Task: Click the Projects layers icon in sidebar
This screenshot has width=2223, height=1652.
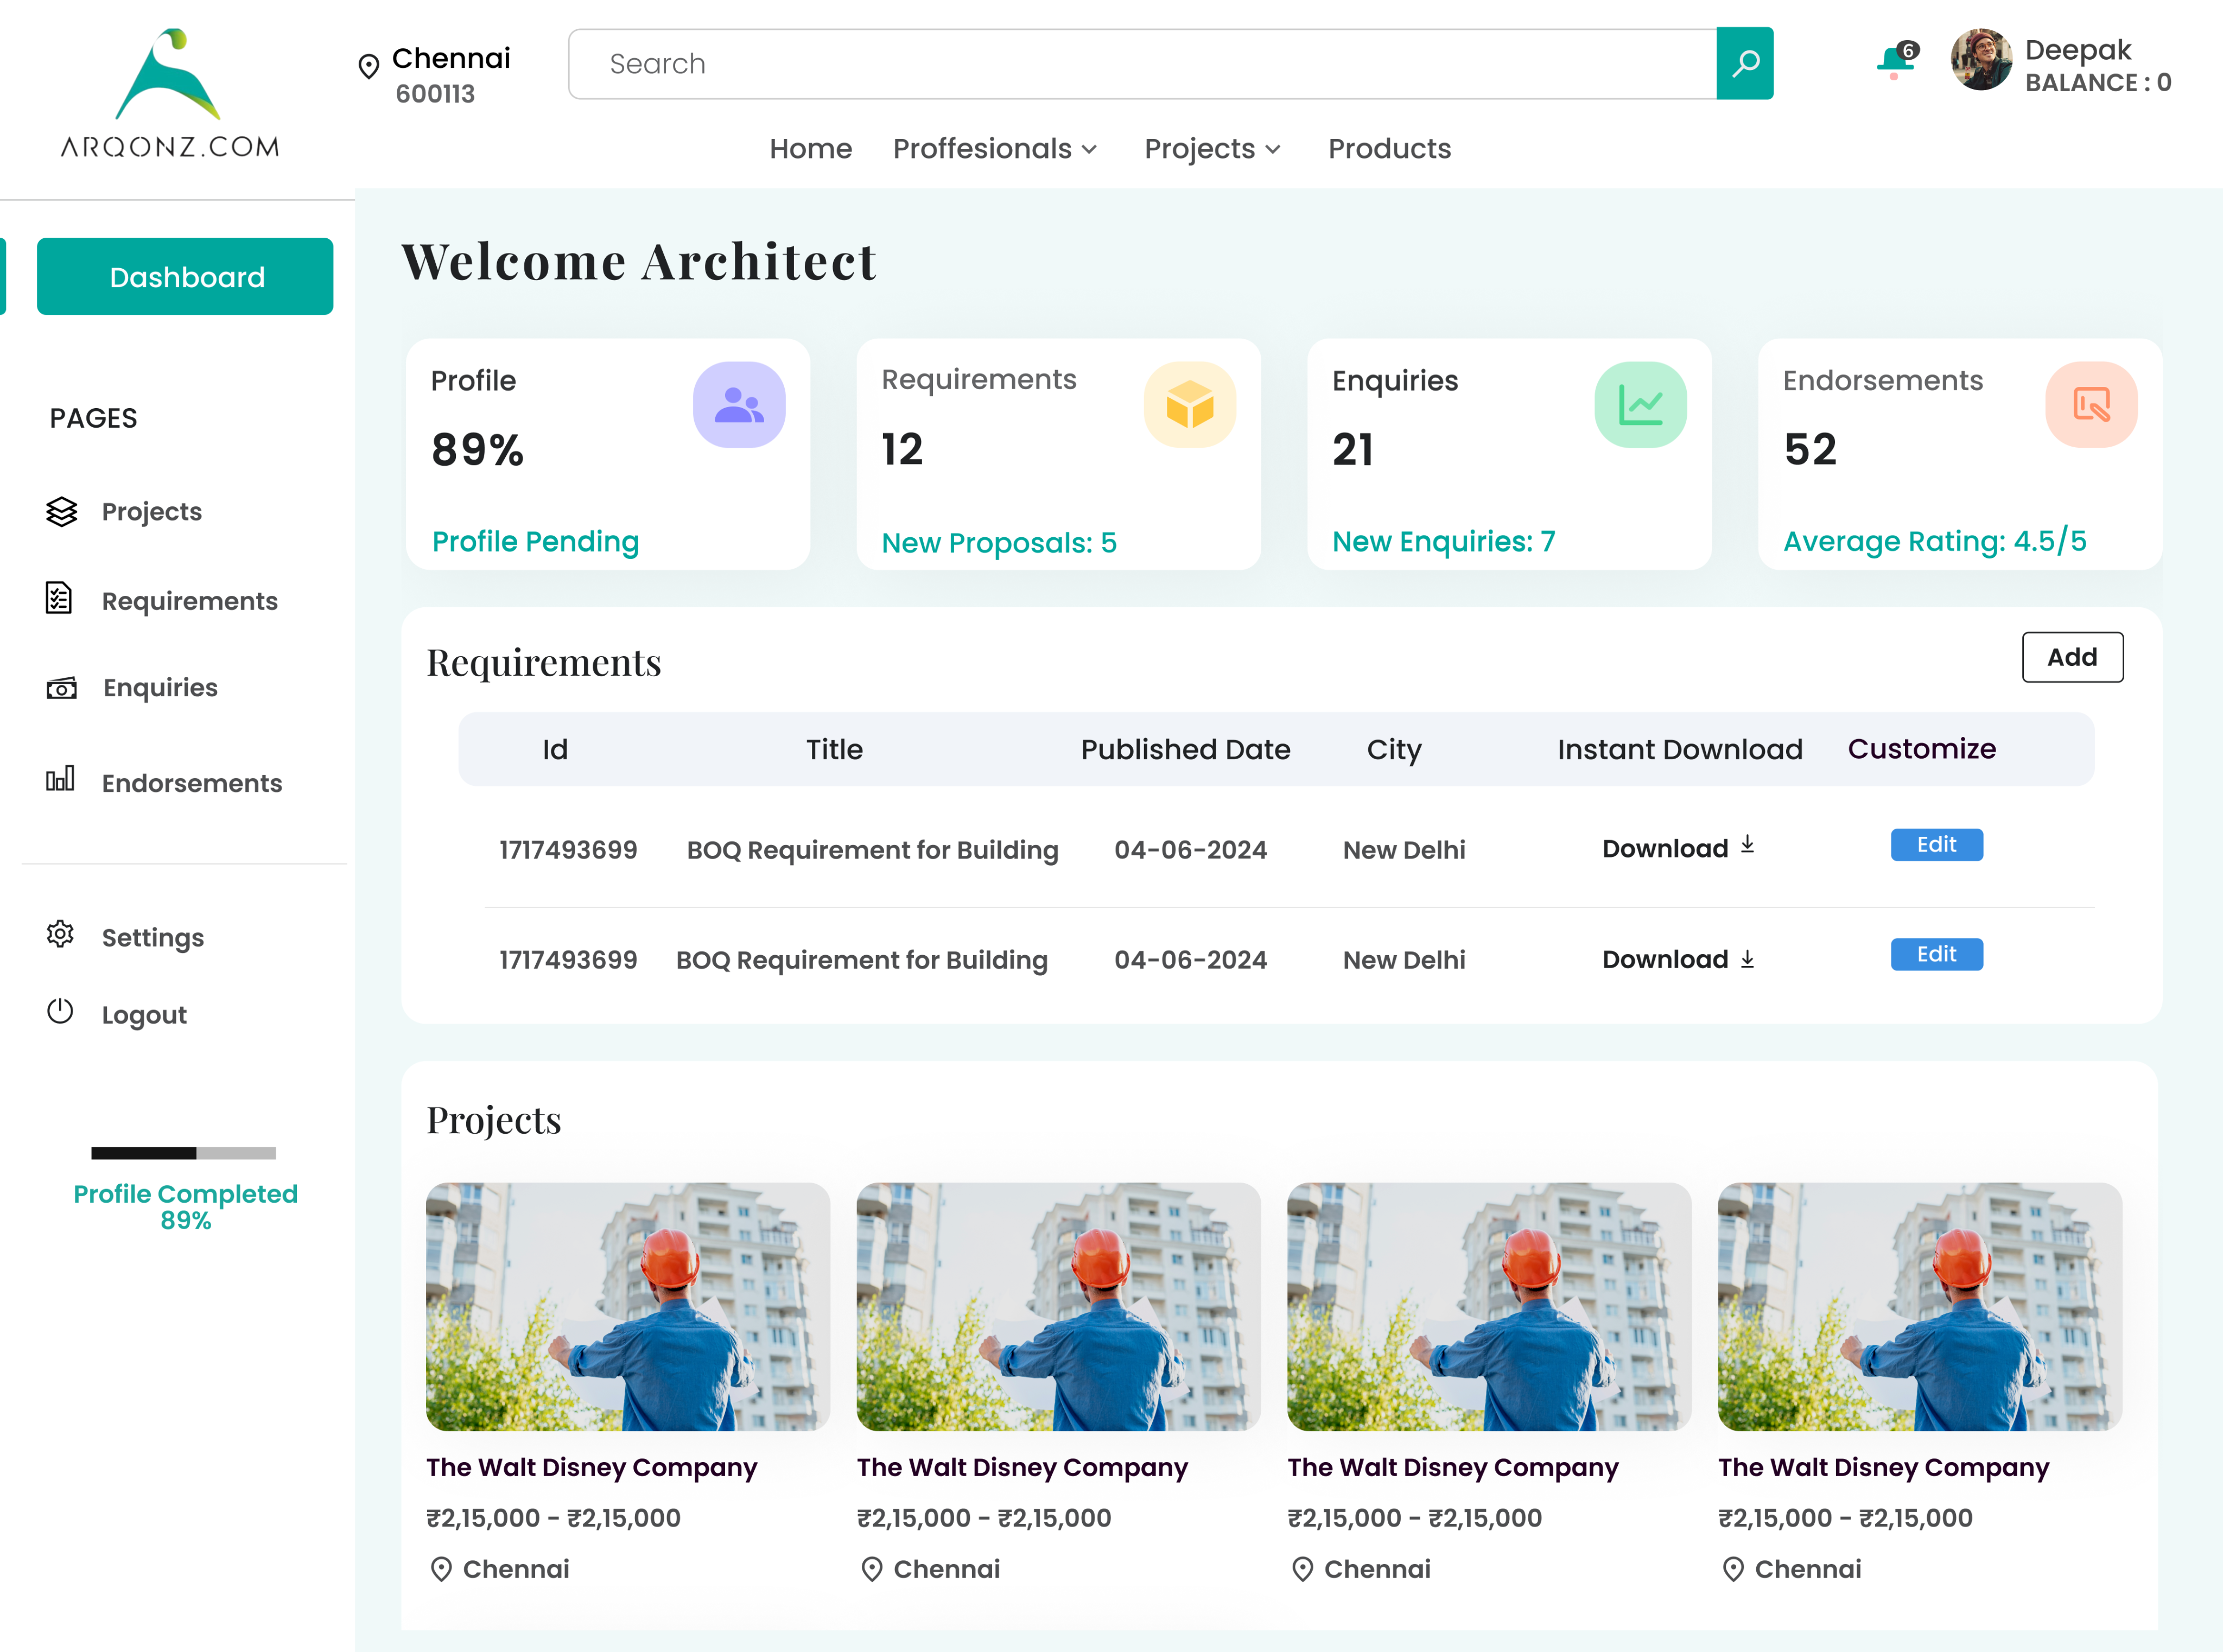Action: coord(62,511)
